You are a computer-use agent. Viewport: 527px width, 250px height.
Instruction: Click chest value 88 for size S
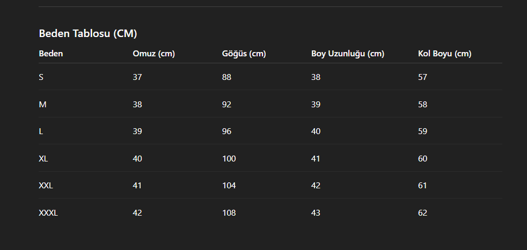click(x=226, y=77)
